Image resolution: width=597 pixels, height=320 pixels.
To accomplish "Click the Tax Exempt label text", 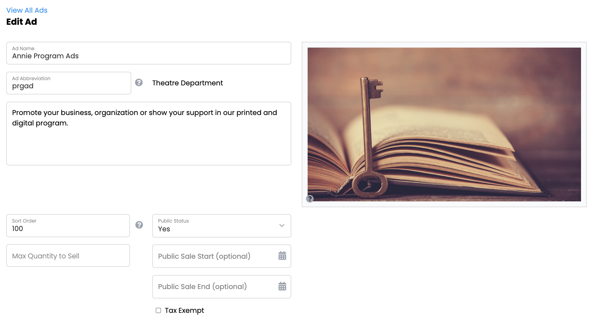I will point(184,311).
